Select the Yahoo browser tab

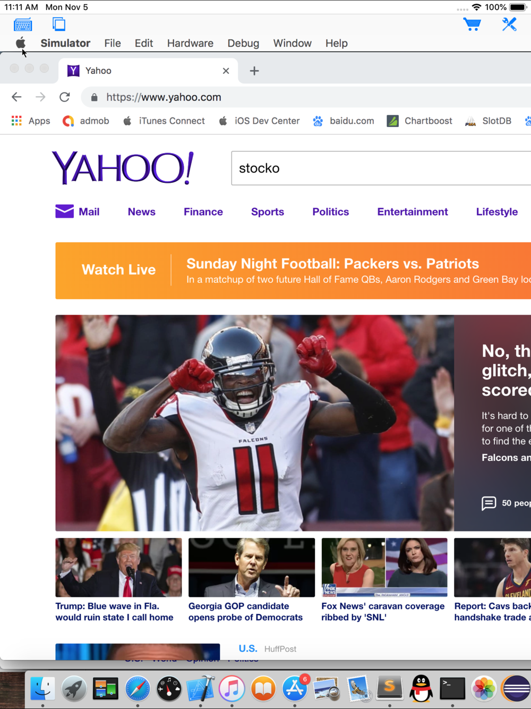click(x=148, y=71)
